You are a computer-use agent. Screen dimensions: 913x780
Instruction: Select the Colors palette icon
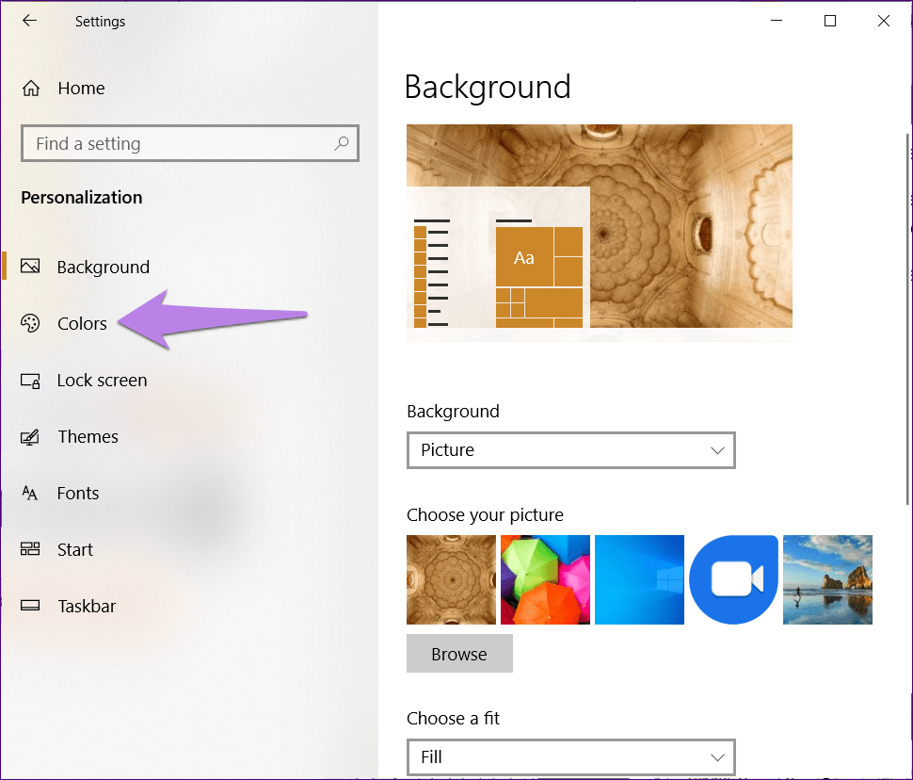click(x=30, y=323)
